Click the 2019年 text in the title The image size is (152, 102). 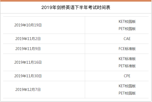(49, 7)
